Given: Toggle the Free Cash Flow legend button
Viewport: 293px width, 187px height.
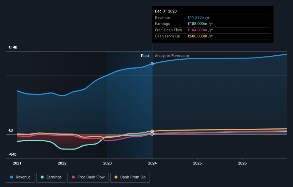Looking at the screenshot, I should (88, 177).
